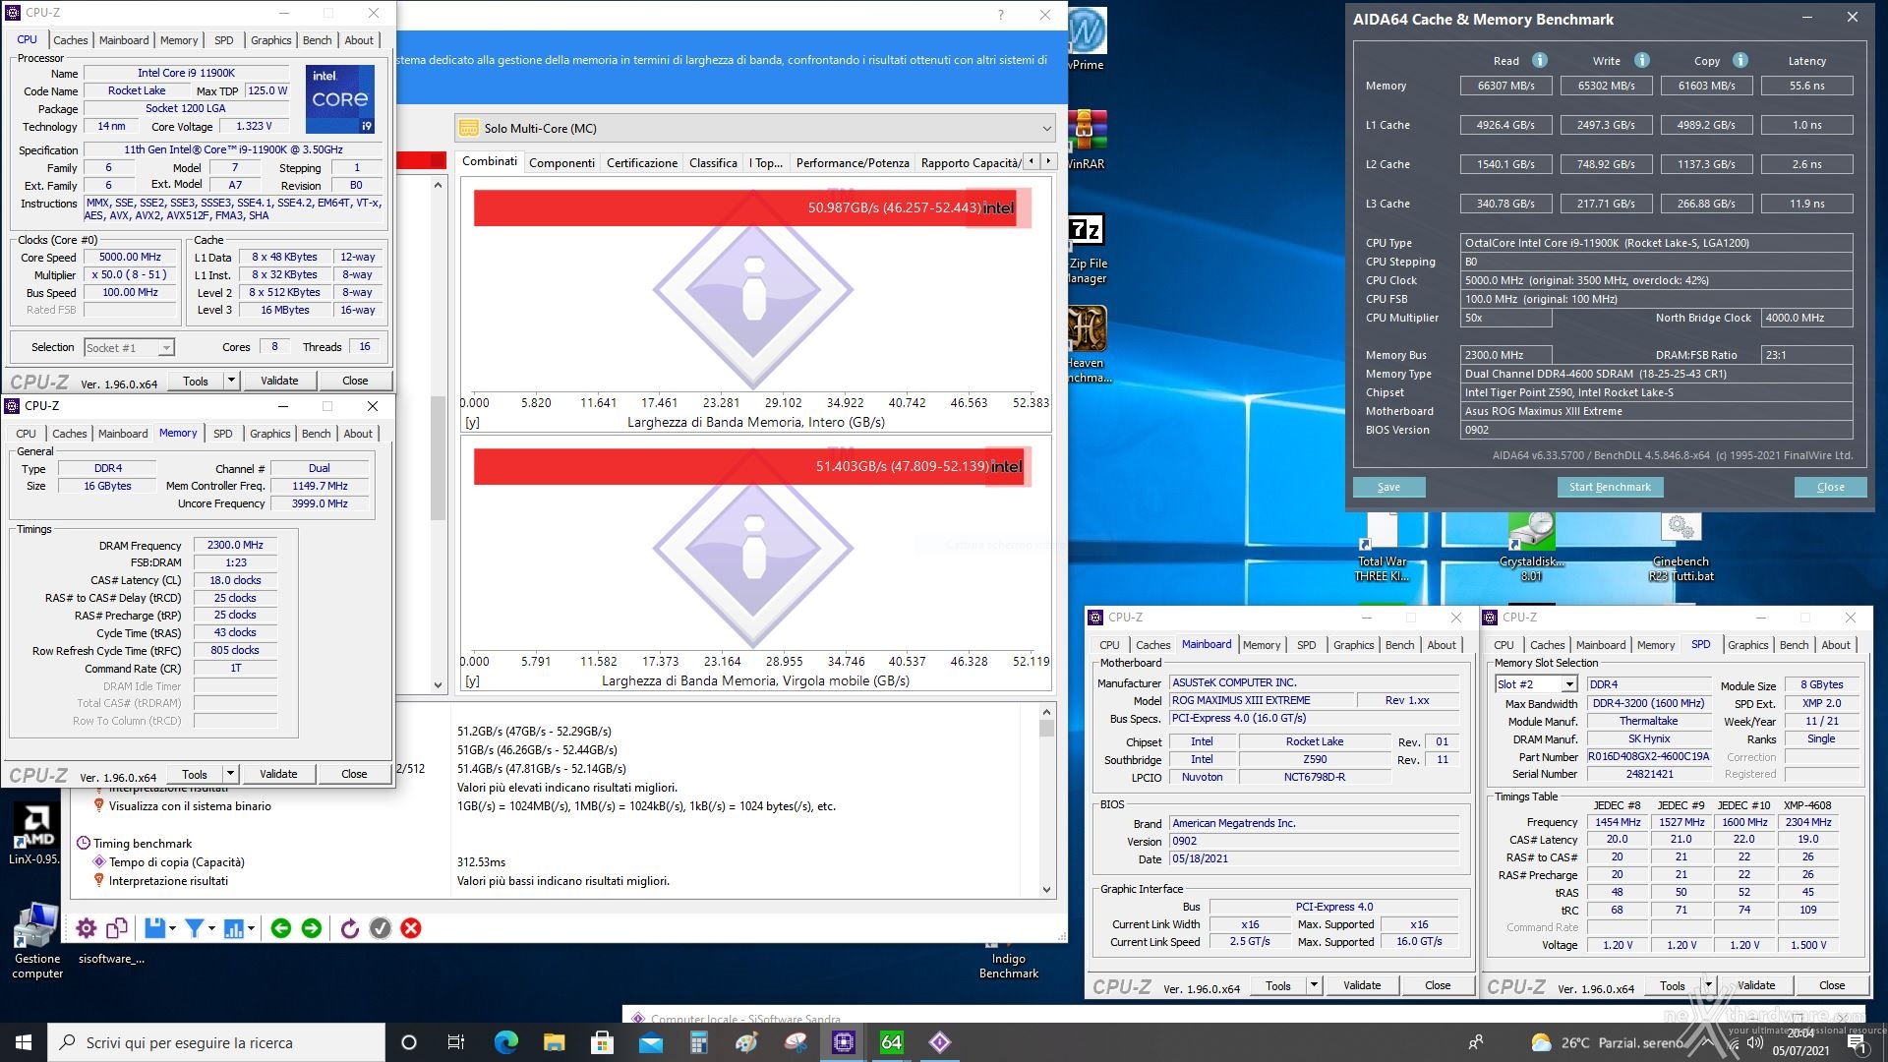This screenshot has height=1062, width=1888.
Task: Open the WinRAR desktop icon
Action: pos(1087,140)
